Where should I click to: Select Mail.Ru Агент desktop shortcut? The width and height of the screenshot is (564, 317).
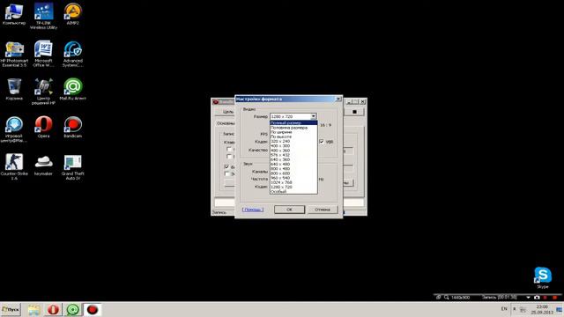point(72,90)
